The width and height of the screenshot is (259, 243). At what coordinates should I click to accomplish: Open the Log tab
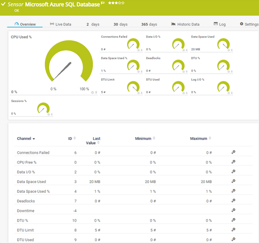[x=220, y=24]
